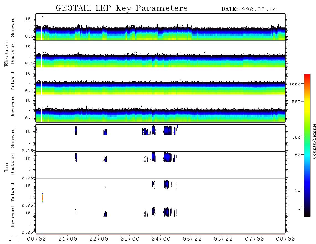
Task: Click the 50 colorbar tick label
Action: 297,155
